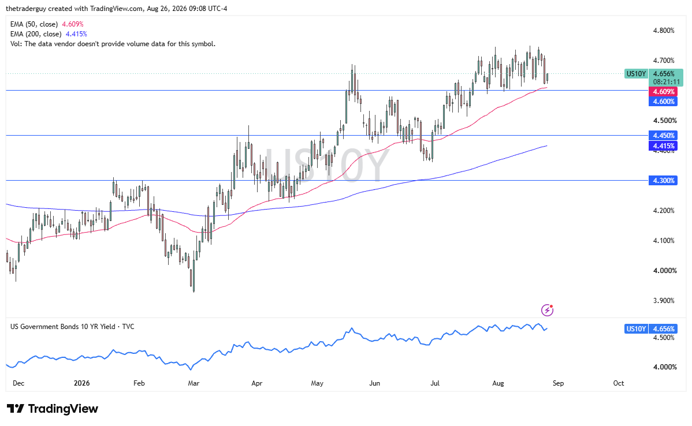Click the lower pane 4.656% value tag
Image resolution: width=692 pixels, height=426 pixels.
(x=664, y=328)
